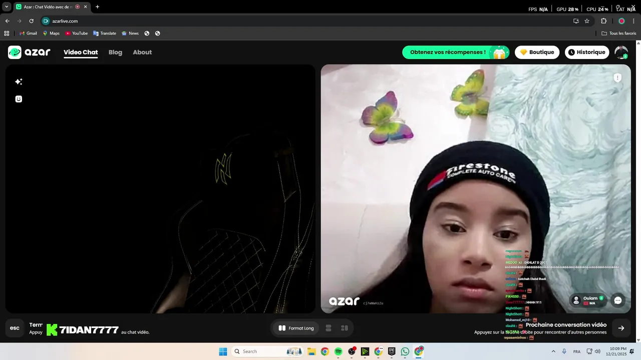This screenshot has width=641, height=360.
Task: Open the Chrome three-dot menu
Action: pyautogui.click(x=634, y=21)
